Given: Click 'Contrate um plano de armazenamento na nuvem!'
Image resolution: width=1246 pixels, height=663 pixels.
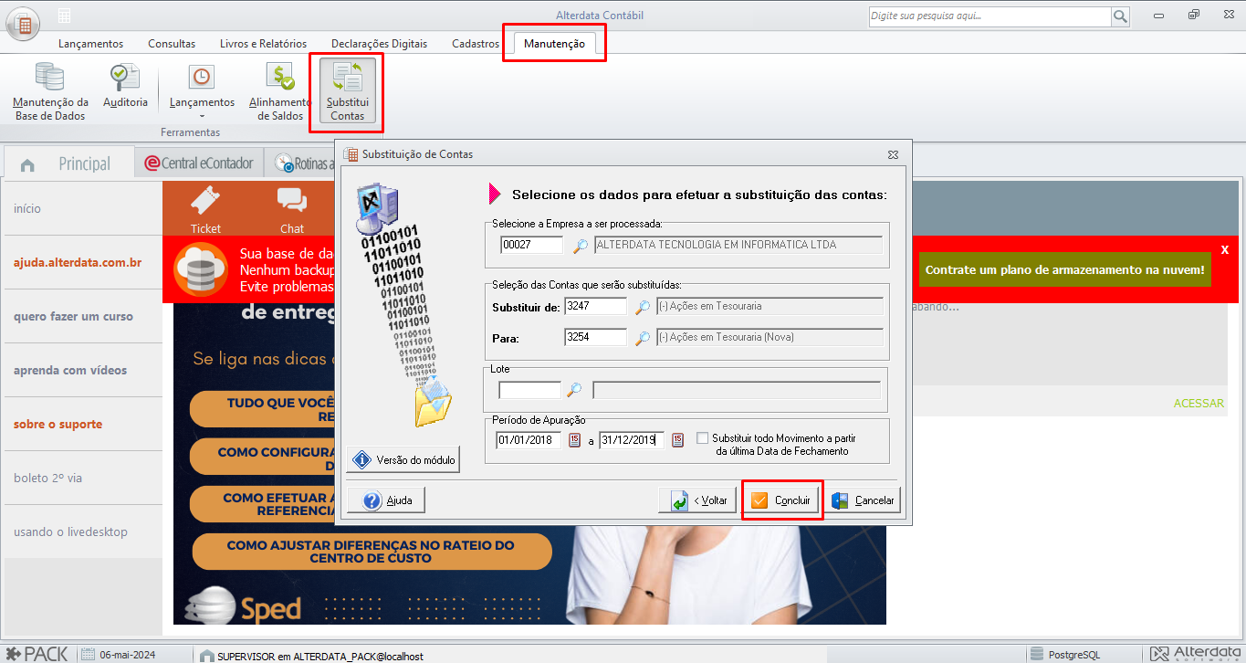Looking at the screenshot, I should 1065,269.
